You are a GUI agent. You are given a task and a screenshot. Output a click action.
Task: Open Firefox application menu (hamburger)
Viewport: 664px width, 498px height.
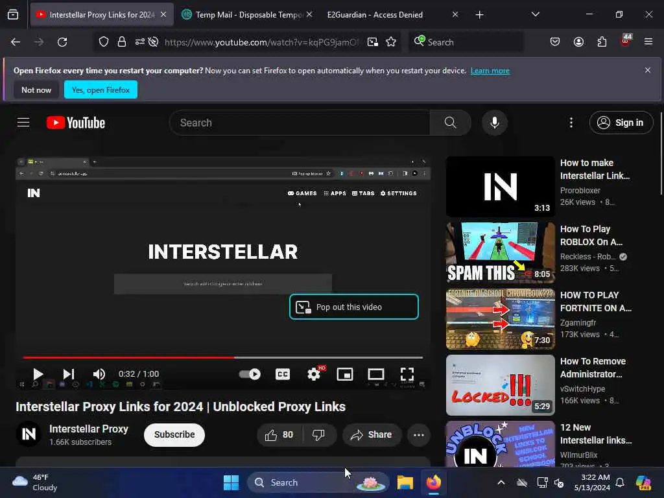tap(648, 41)
